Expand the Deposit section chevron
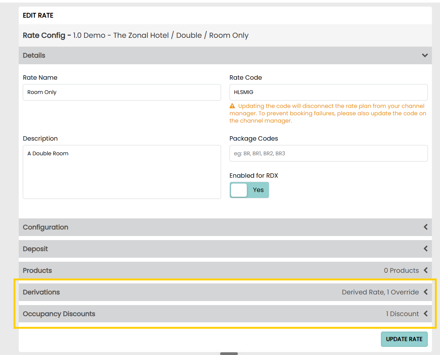Image resolution: width=440 pixels, height=355 pixels. [425, 249]
